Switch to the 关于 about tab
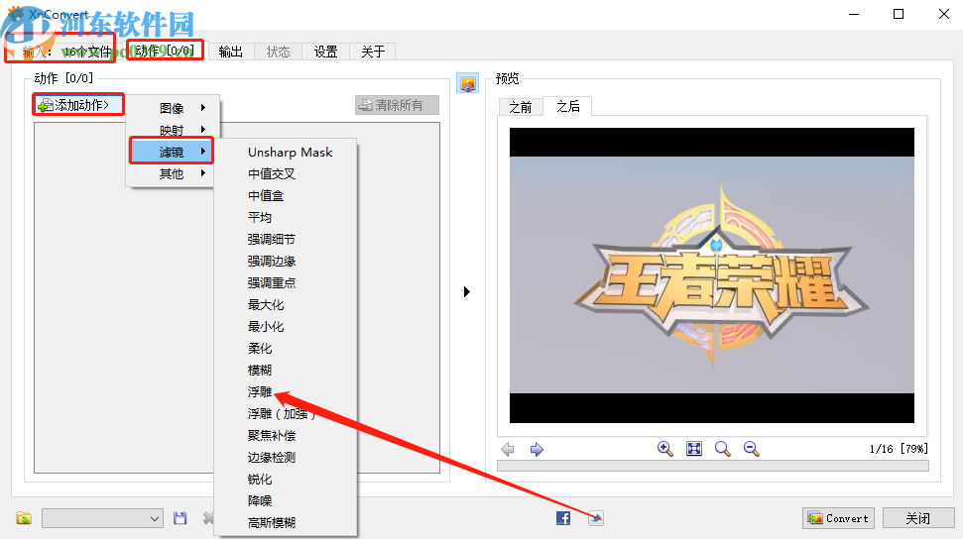 (373, 52)
